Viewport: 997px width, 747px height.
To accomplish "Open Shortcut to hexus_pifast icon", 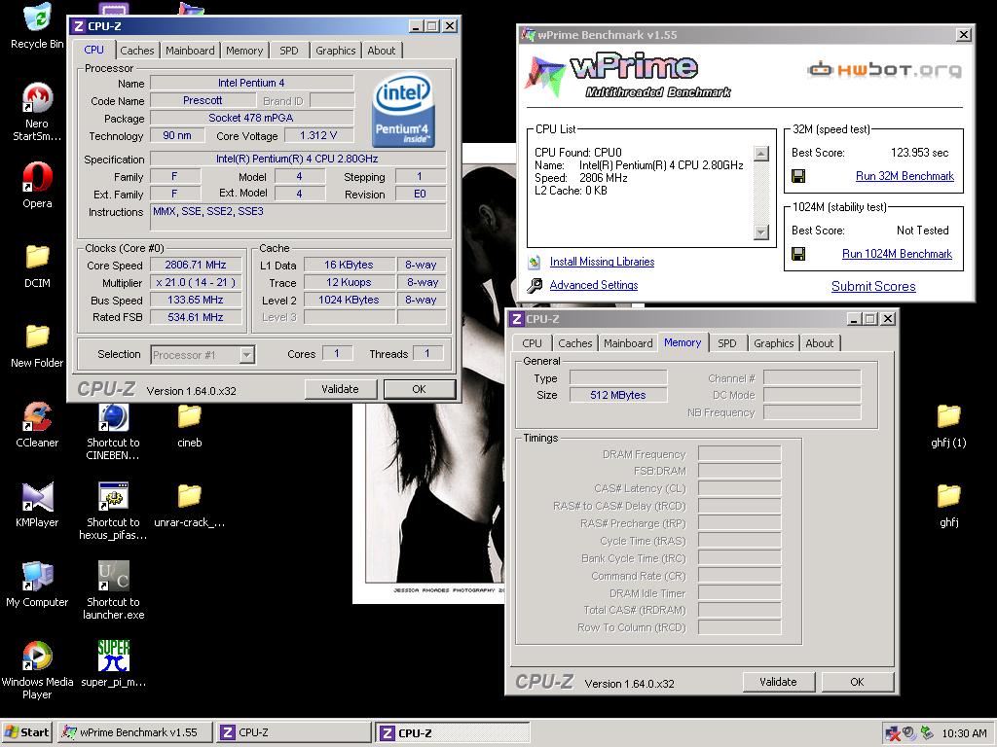I will click(113, 497).
